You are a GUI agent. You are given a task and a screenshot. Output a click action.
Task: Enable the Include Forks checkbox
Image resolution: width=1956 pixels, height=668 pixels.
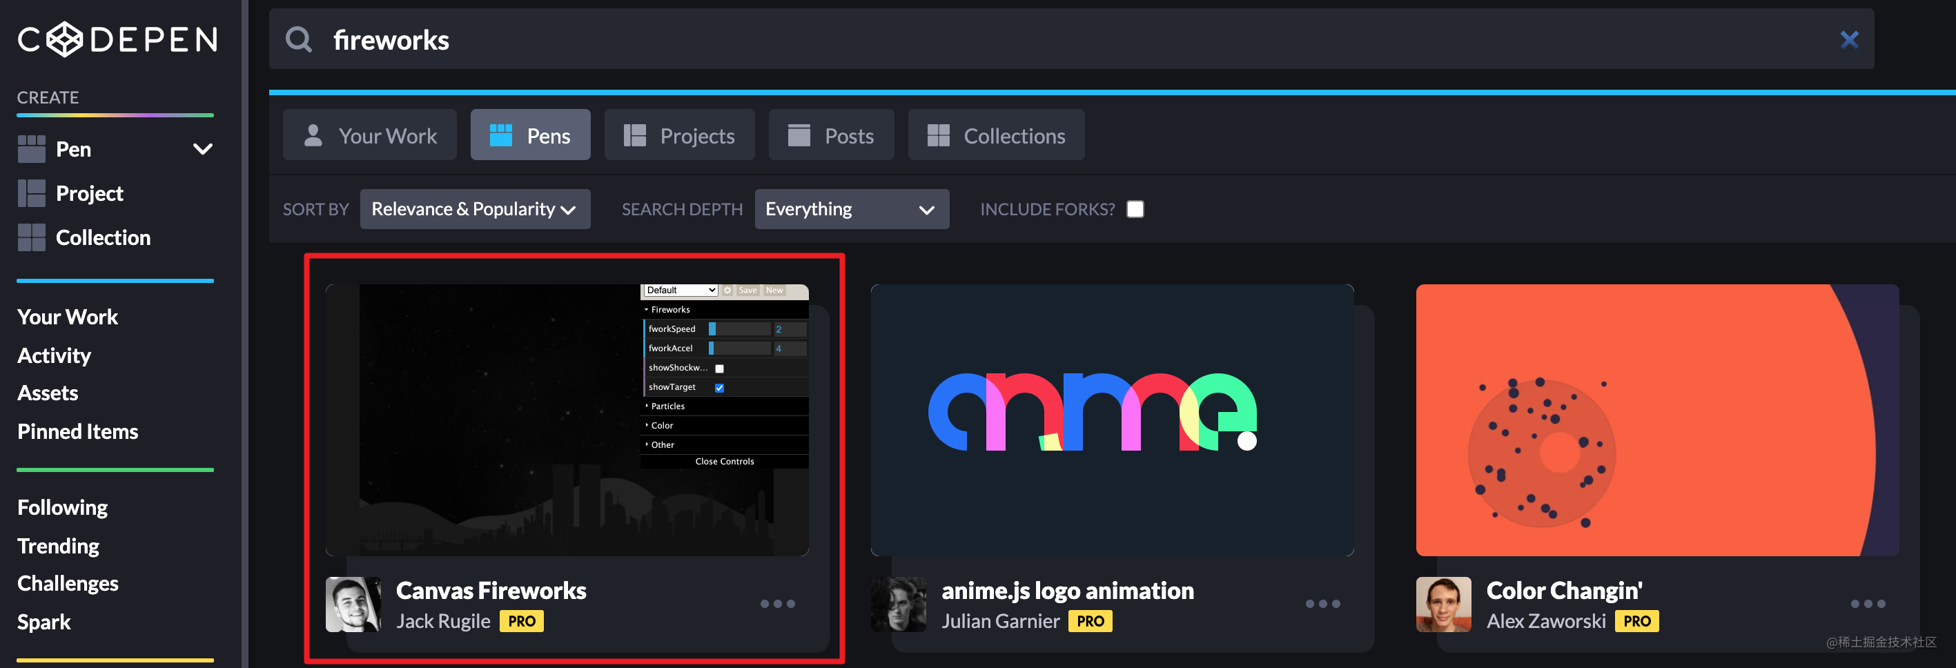coord(1135,208)
